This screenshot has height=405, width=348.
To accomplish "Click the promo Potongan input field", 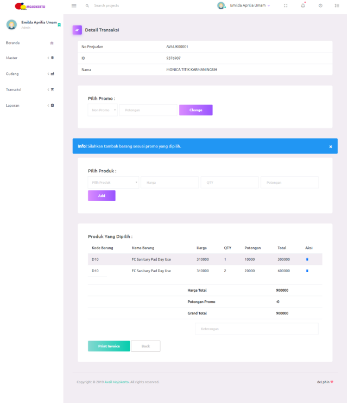I will point(148,110).
